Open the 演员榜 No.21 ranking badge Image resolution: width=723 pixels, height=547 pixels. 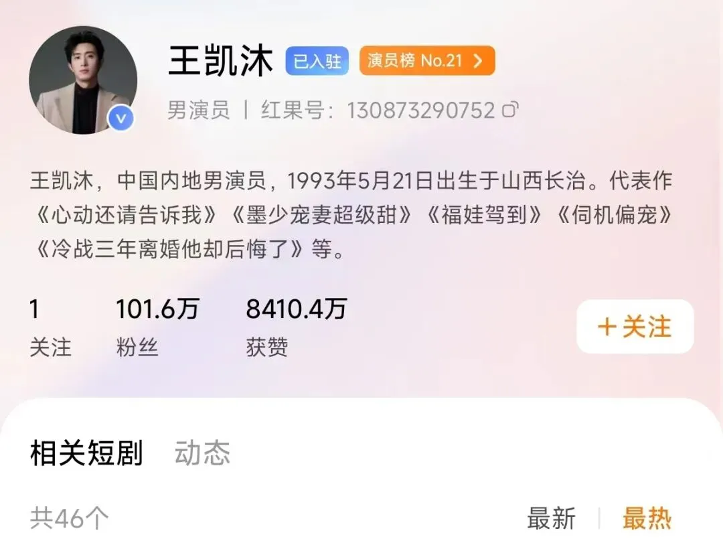click(427, 60)
